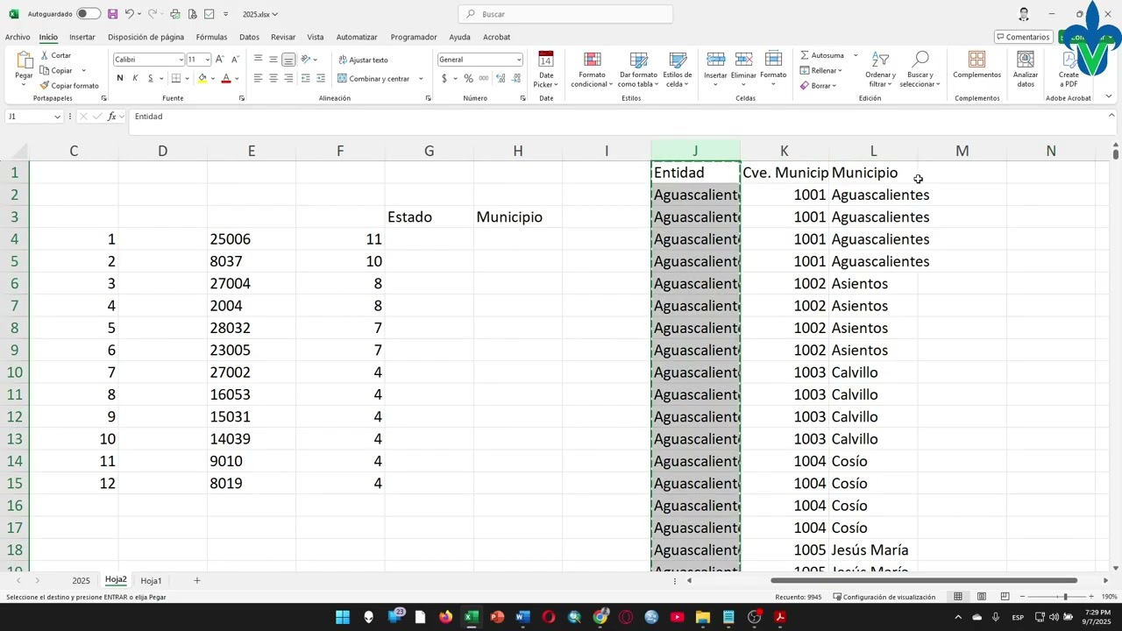Switch to the Hoja1 sheet tab
The width and height of the screenshot is (1122, 631).
click(151, 581)
